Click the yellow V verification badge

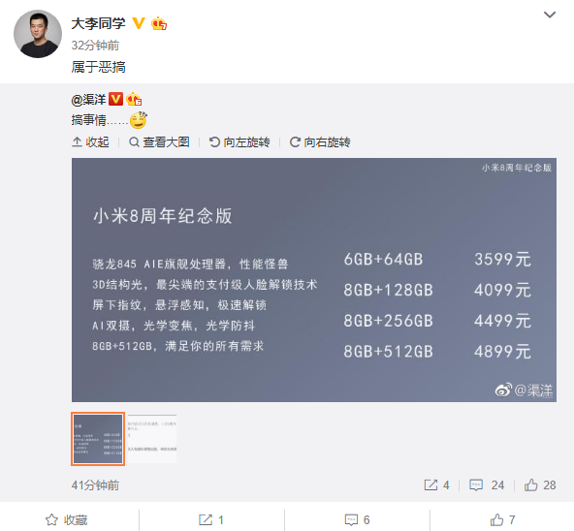pos(139,23)
